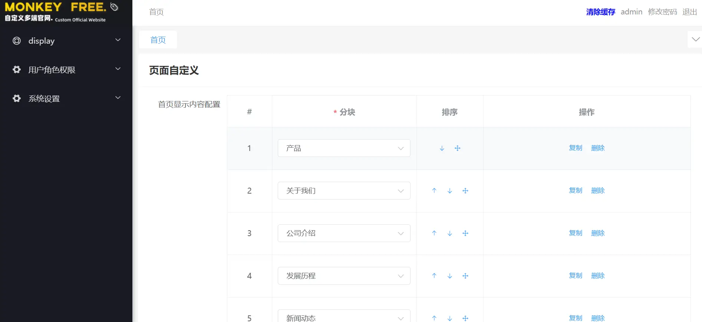Click drag-handle icon in row 3
This screenshot has width=702, height=322.
point(465,234)
